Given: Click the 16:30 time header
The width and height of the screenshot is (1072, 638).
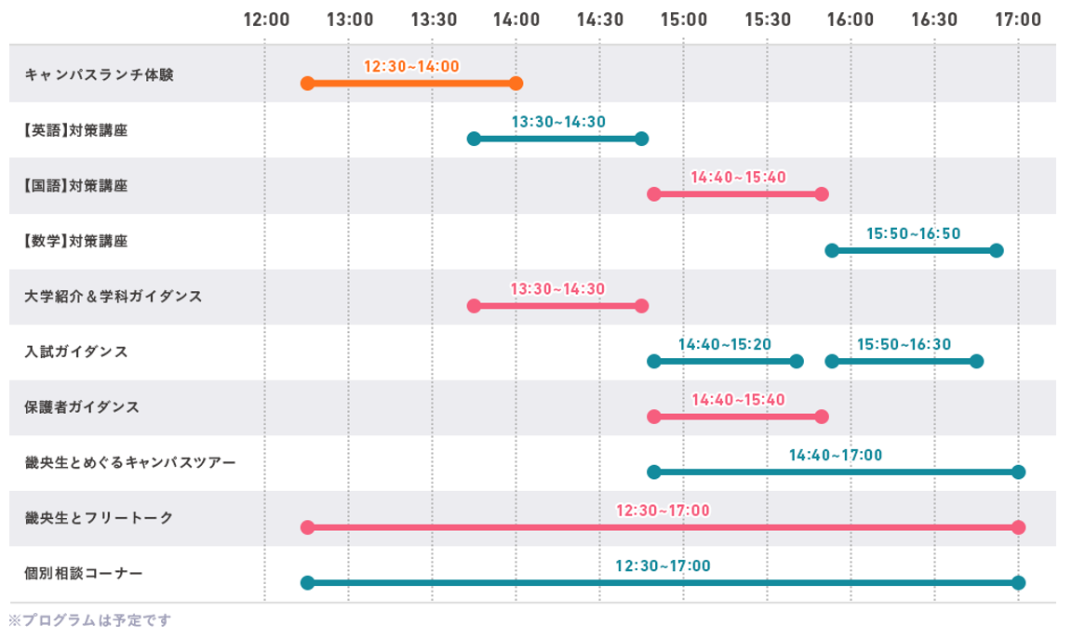Looking at the screenshot, I should [x=933, y=19].
